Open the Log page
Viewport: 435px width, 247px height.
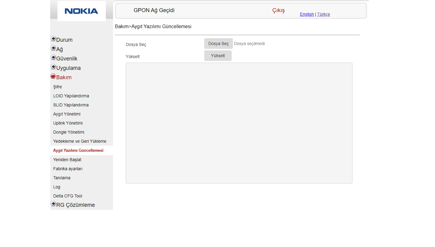point(57,187)
